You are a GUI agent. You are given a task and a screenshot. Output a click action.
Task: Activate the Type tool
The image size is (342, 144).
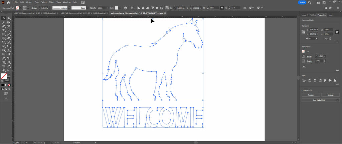click(x=4, y=30)
